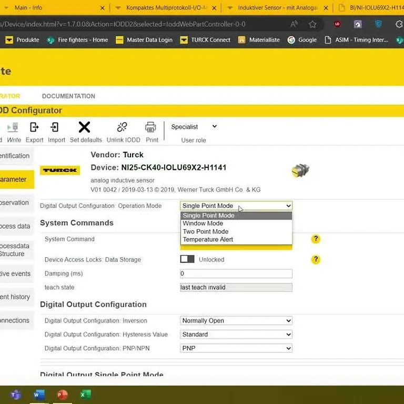Click the purple extension icon in the browser toolbar

click(x=358, y=24)
